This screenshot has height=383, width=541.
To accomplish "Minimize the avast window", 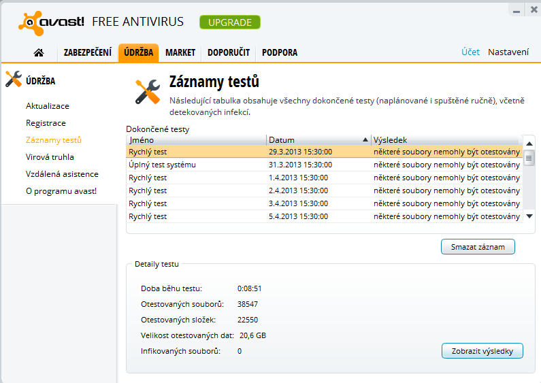I will point(516,10).
